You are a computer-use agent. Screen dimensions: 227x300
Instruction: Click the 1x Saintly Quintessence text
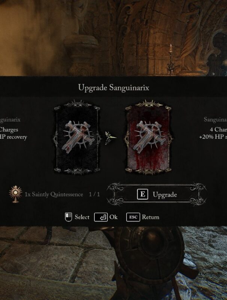click(54, 195)
